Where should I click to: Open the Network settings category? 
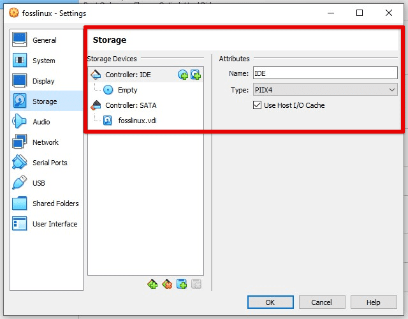pyautogui.click(x=47, y=142)
